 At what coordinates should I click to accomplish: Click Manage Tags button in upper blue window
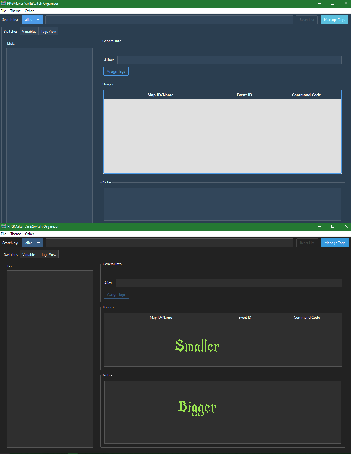(x=334, y=20)
